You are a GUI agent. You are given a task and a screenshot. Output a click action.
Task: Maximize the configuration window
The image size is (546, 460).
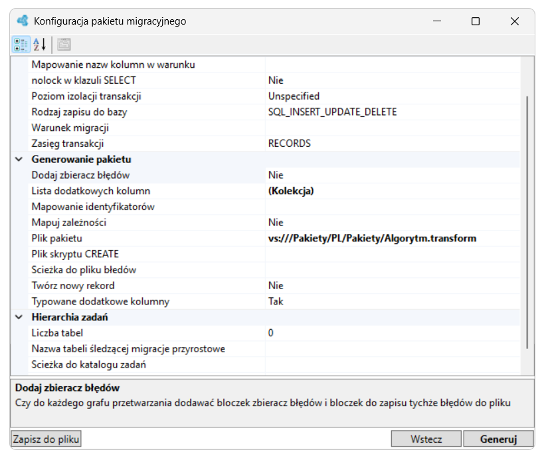pos(476,21)
